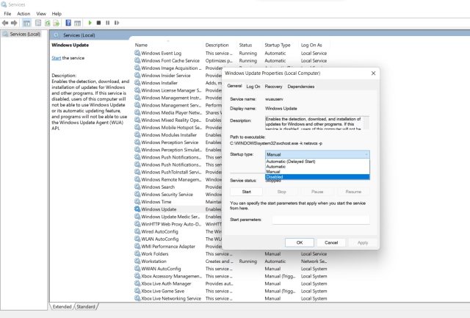The image size is (470, 318).
Task: Open the Dependencies tab
Action: [301, 87]
